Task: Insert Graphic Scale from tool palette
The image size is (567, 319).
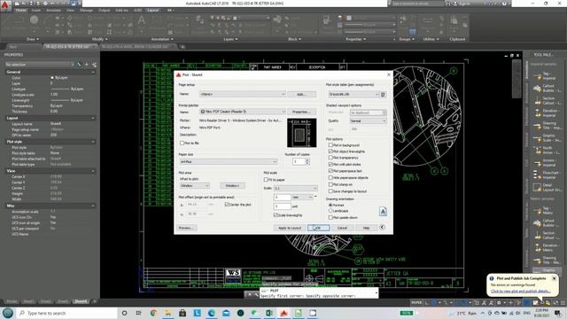Action: pyautogui.click(x=547, y=138)
